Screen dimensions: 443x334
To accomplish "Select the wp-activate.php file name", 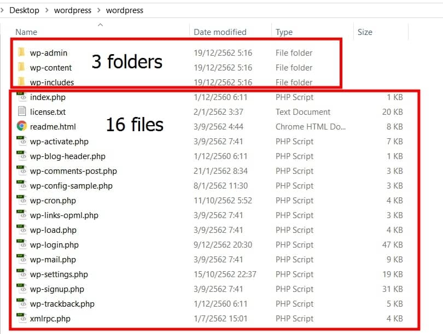I will [x=59, y=142].
